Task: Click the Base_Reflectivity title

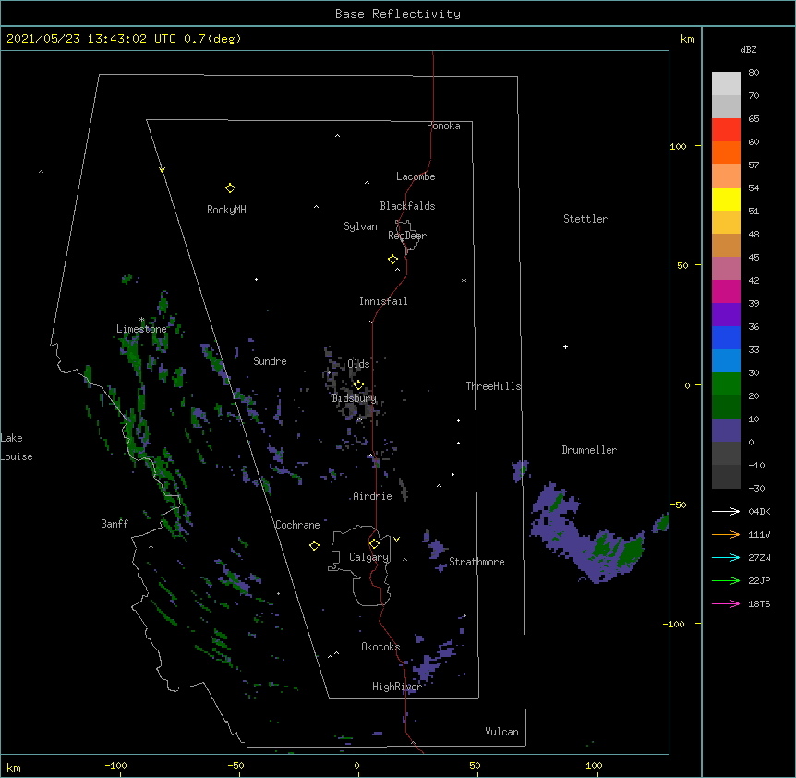Action: [398, 14]
